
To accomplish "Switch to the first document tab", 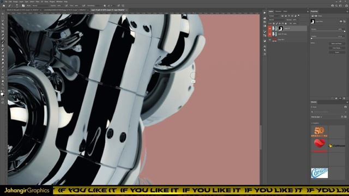I will click(x=23, y=10).
